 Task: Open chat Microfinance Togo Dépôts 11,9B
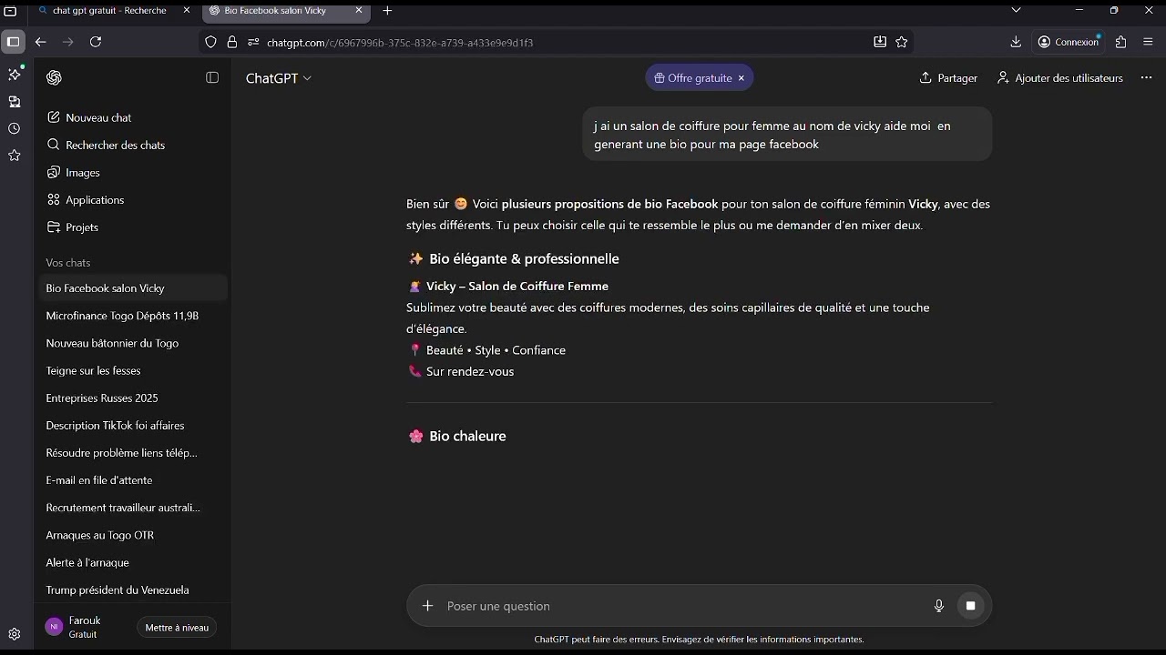[x=132, y=316]
